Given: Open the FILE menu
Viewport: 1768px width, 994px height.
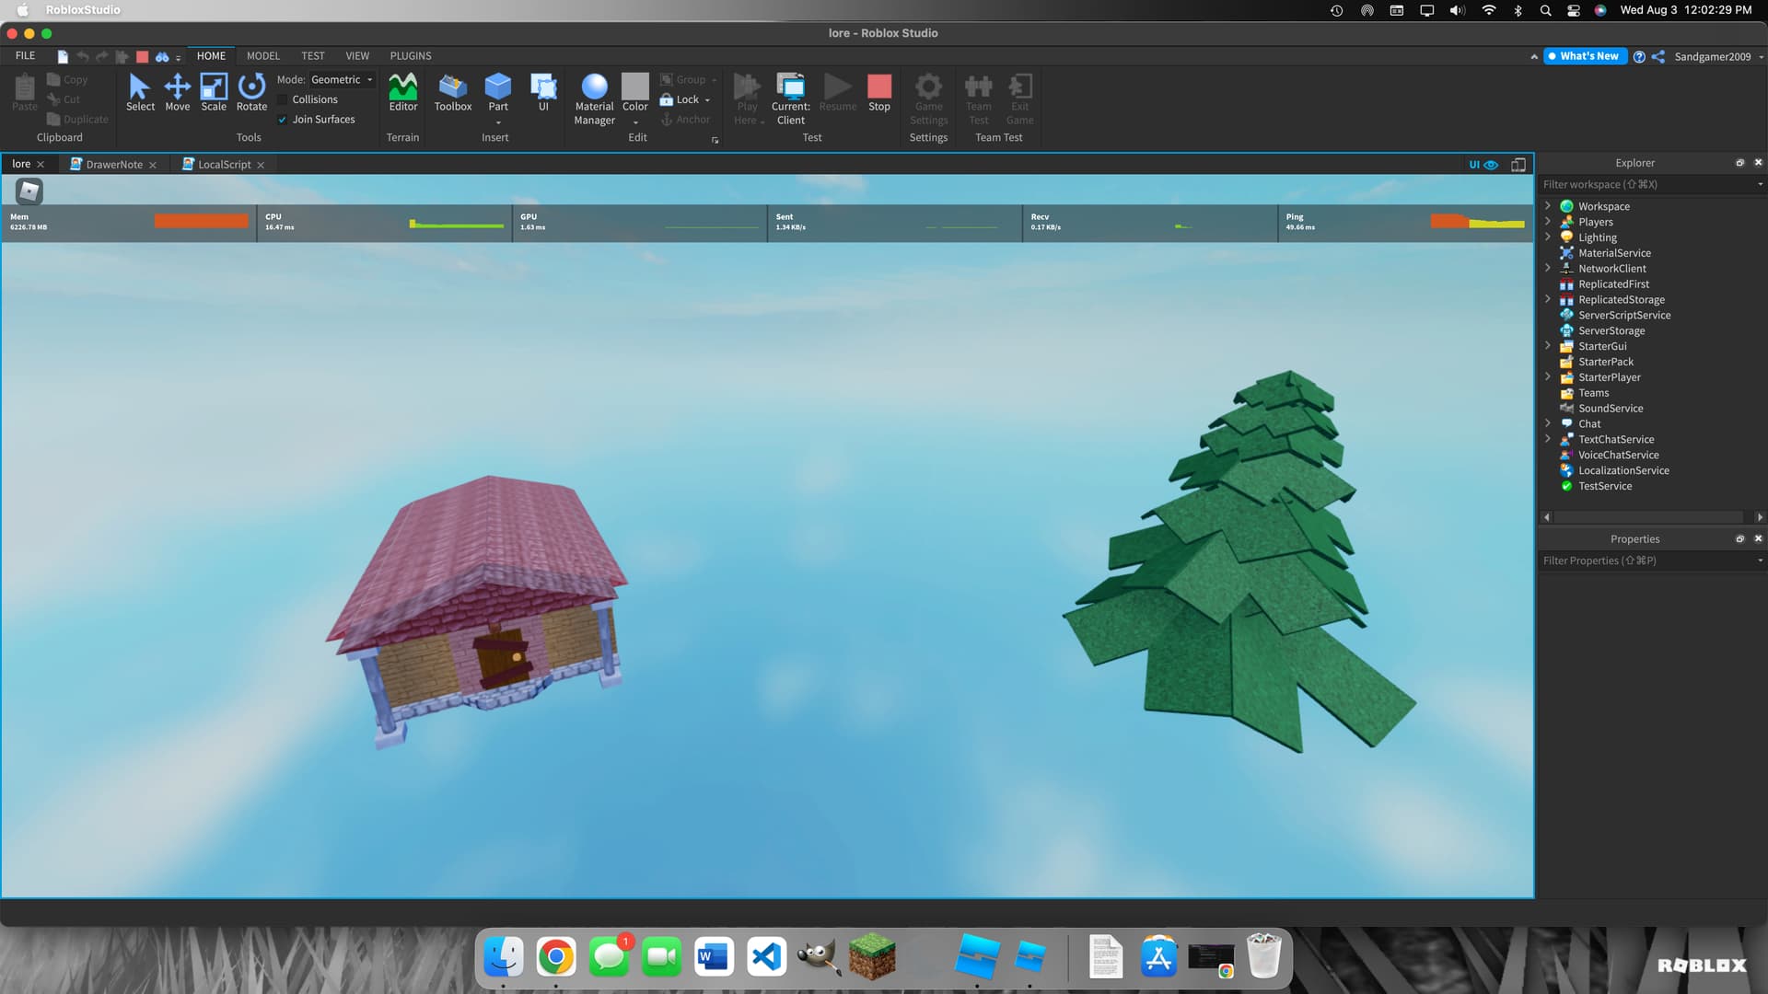Looking at the screenshot, I should [26, 56].
